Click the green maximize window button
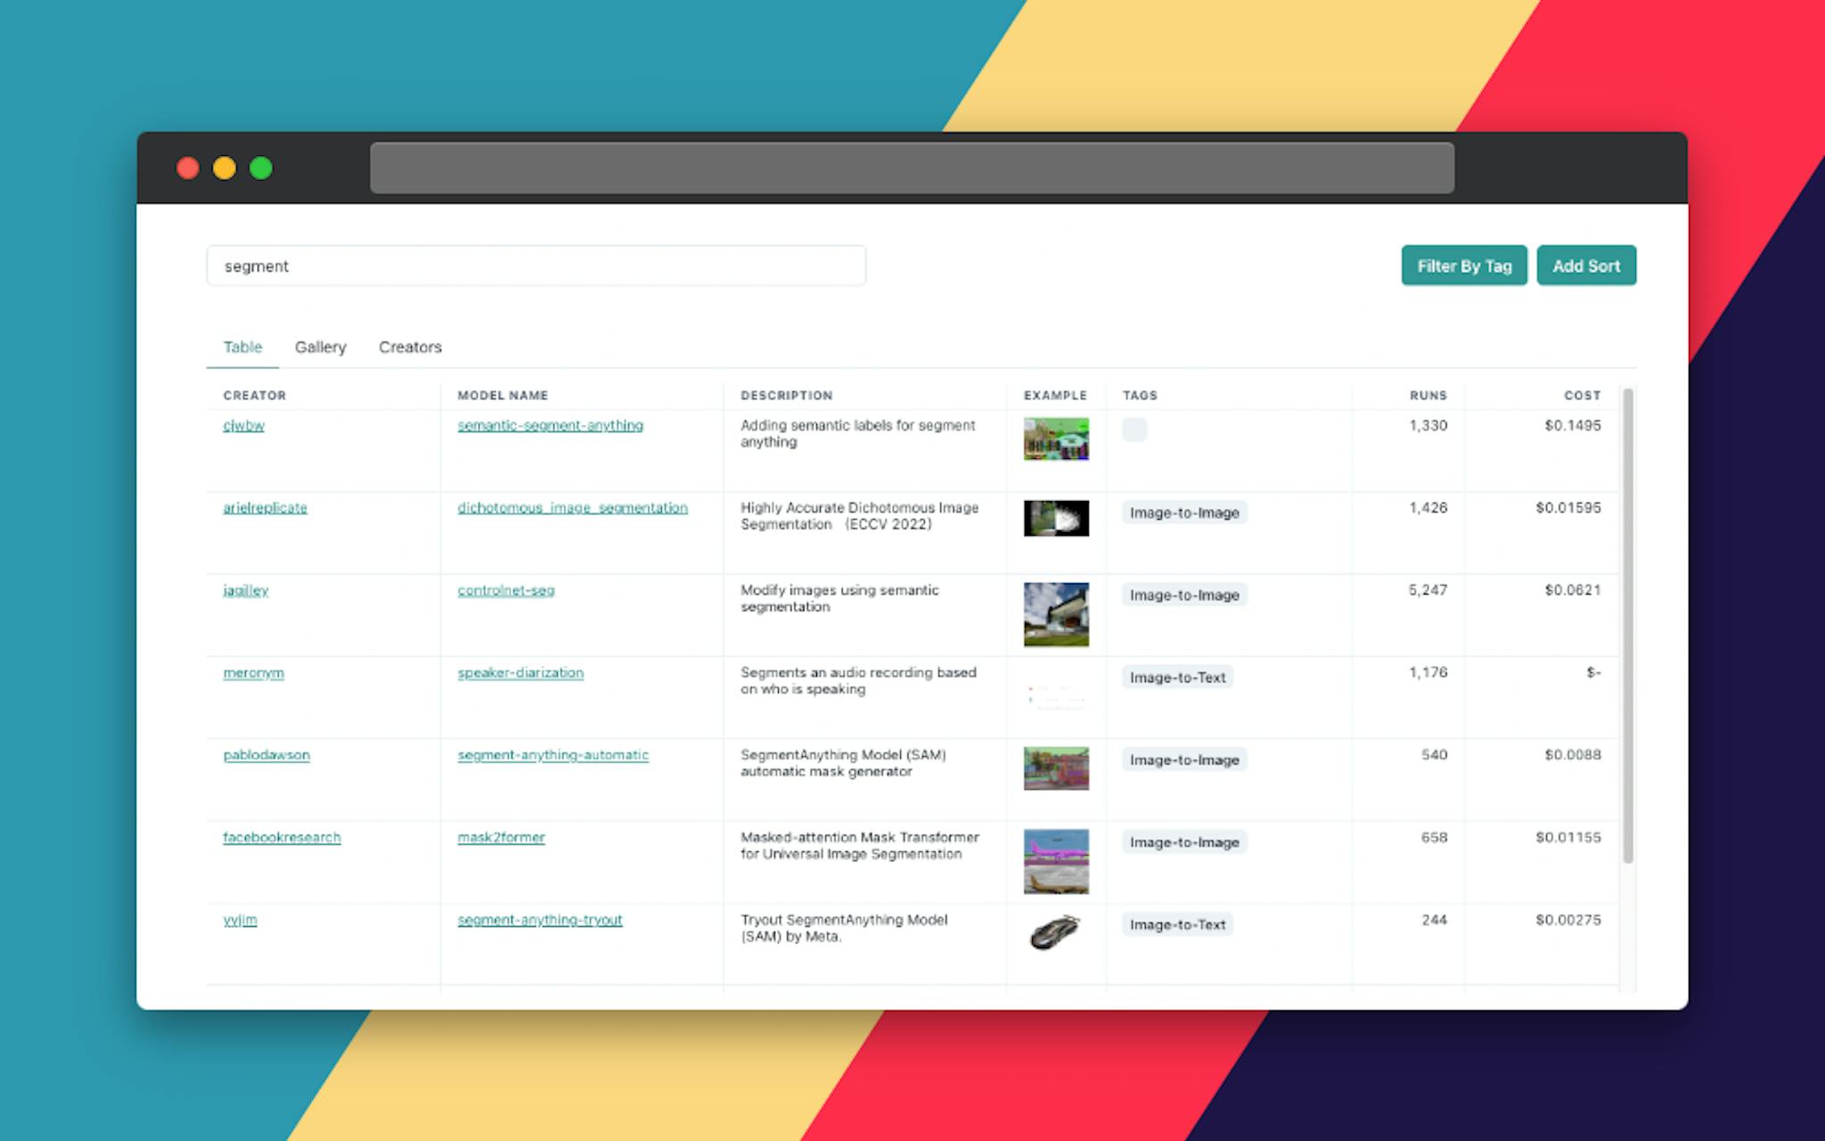Viewport: 1825px width, 1141px height. coord(261,168)
